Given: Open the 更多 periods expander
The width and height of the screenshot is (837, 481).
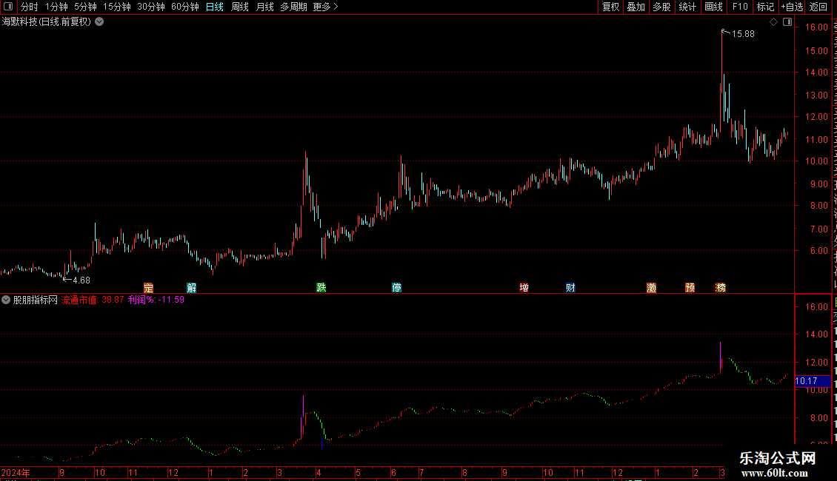Looking at the screenshot, I should click(326, 7).
